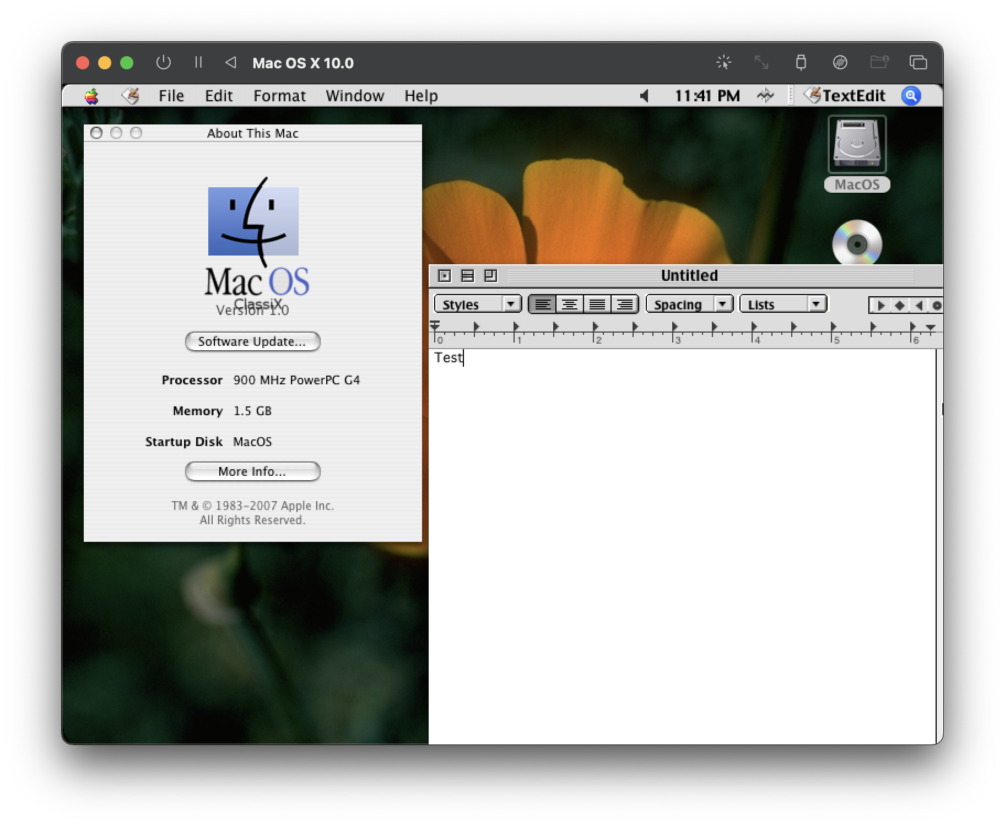Select the MacOS hard drive desktop icon

(x=857, y=144)
